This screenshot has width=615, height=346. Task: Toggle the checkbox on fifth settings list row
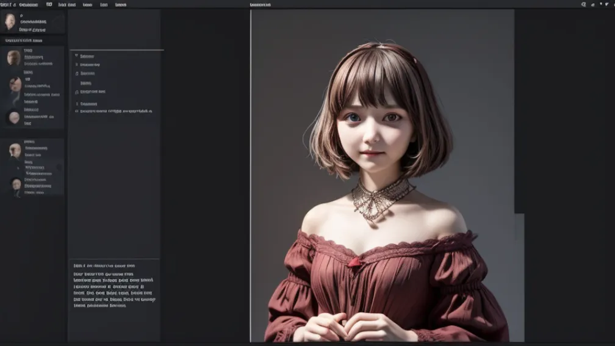pos(77,92)
